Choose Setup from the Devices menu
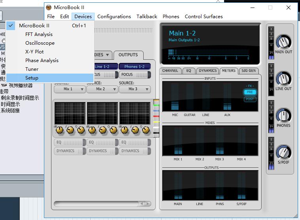 coord(32,78)
